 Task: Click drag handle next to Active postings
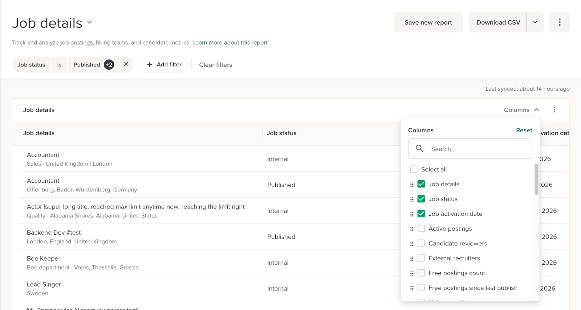click(412, 229)
